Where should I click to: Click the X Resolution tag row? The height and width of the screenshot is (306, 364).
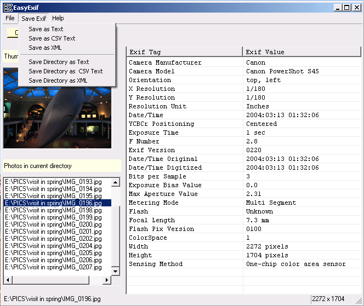pos(185,89)
